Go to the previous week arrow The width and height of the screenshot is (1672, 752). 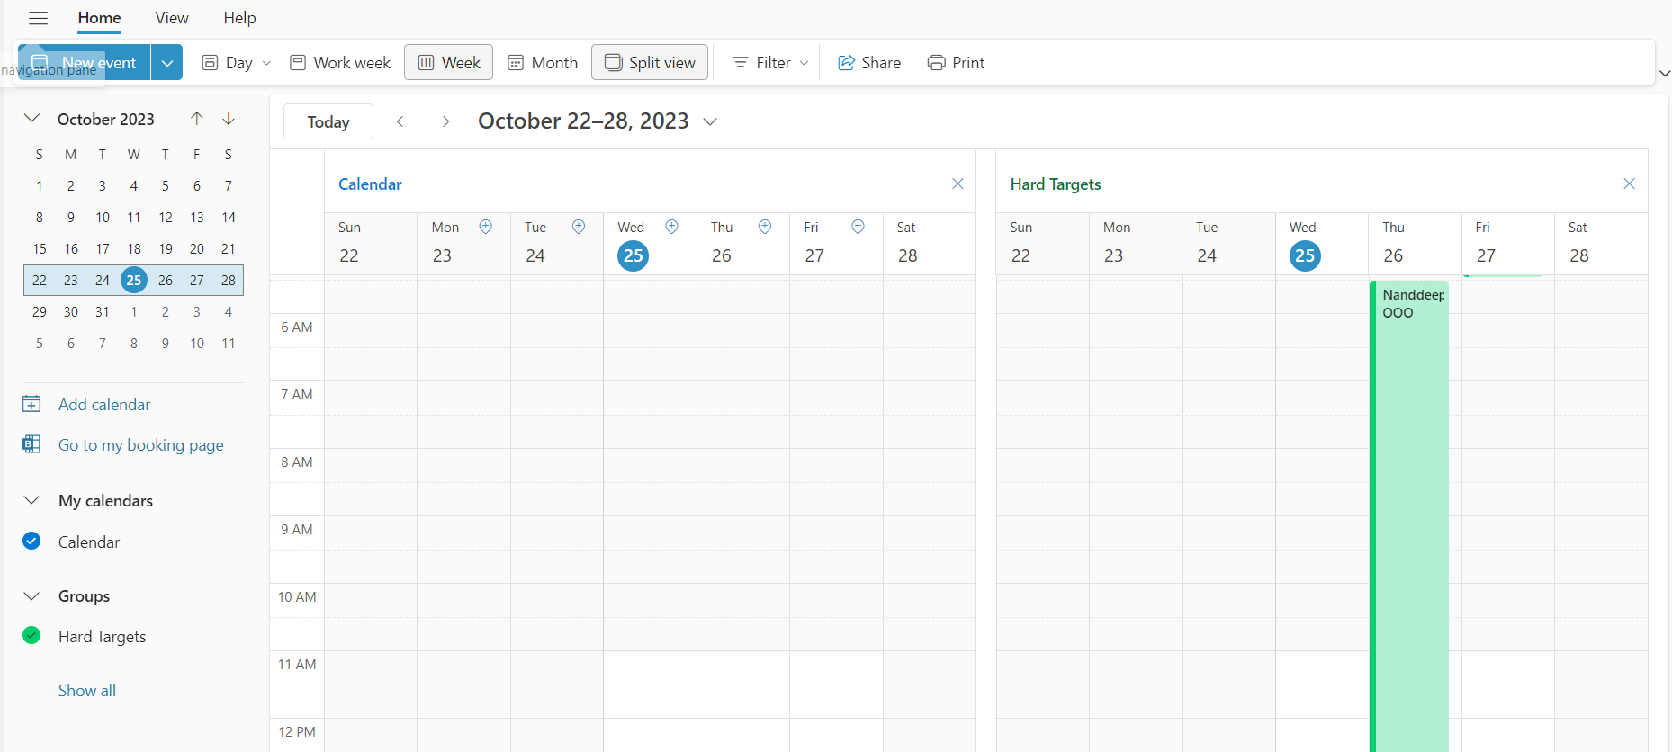[400, 121]
